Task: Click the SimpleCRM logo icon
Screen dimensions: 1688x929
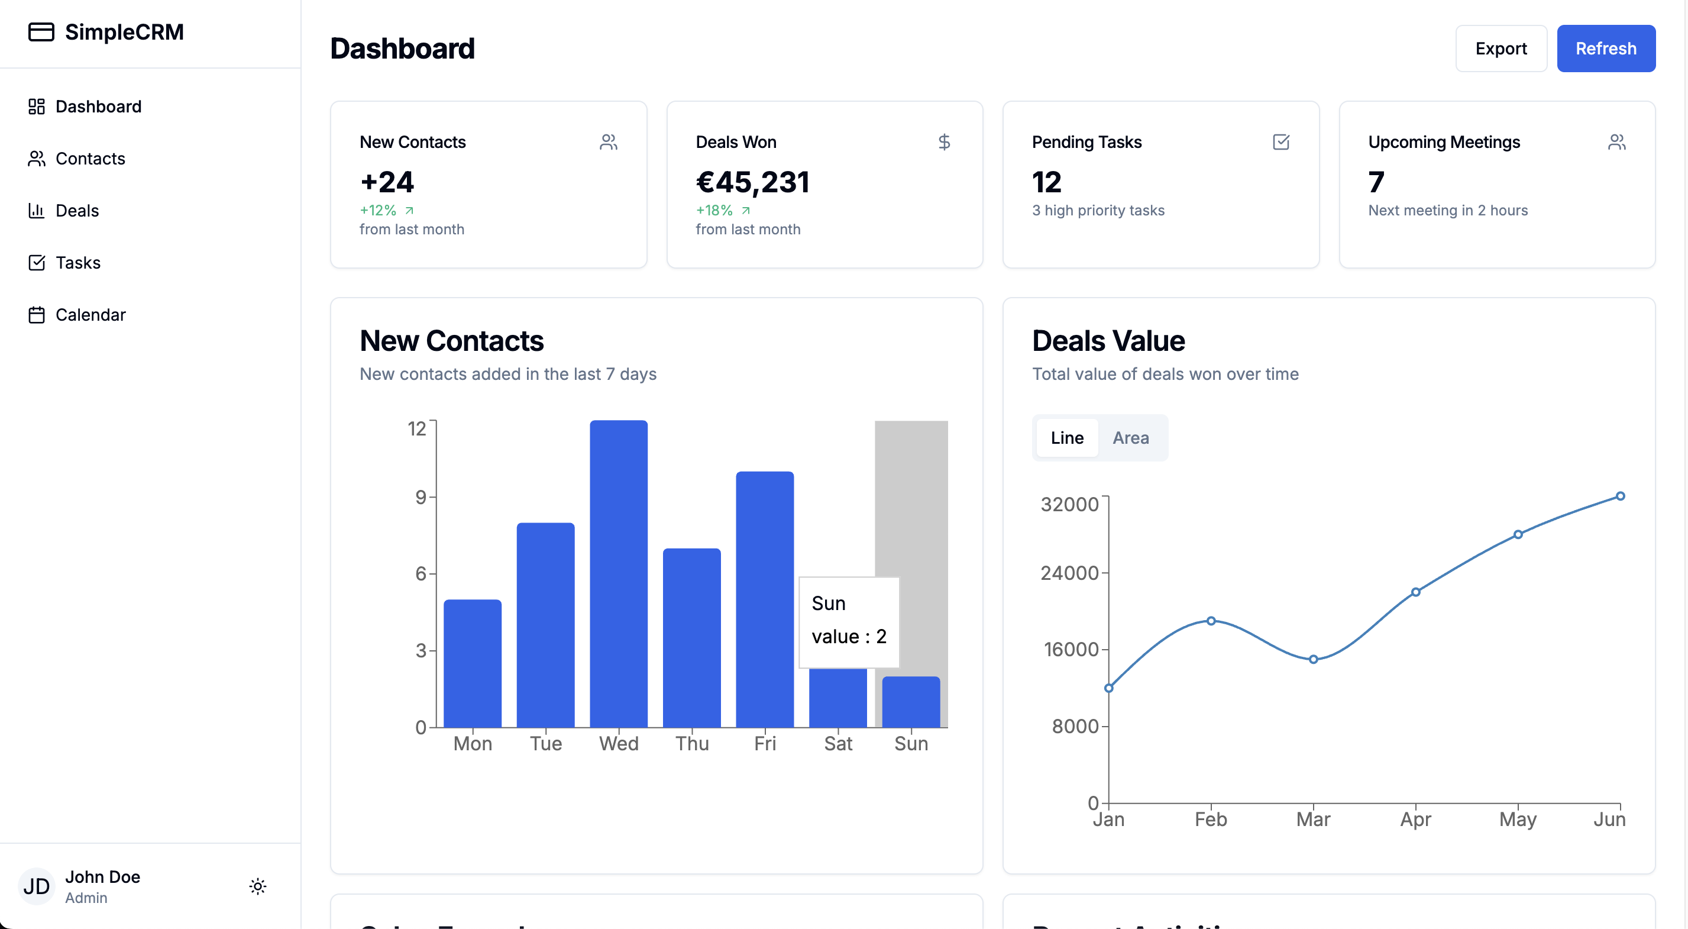Action: pos(41,31)
